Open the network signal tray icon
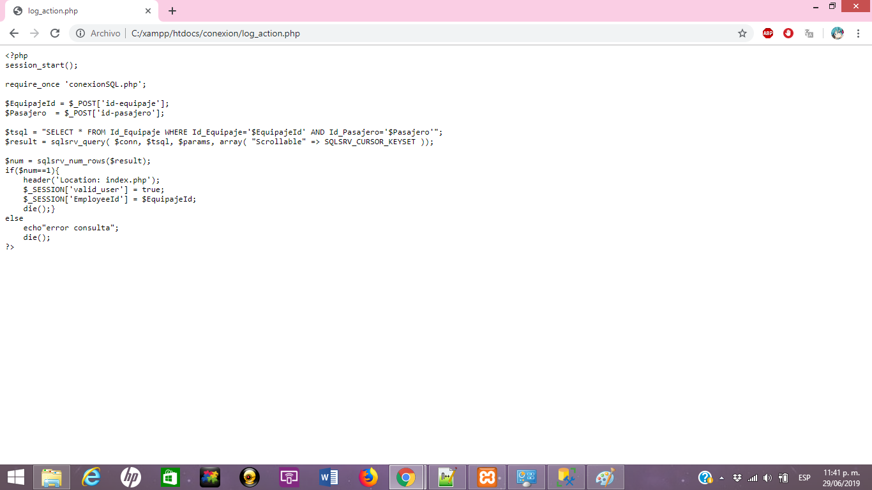The width and height of the screenshot is (872, 490). [x=753, y=478]
